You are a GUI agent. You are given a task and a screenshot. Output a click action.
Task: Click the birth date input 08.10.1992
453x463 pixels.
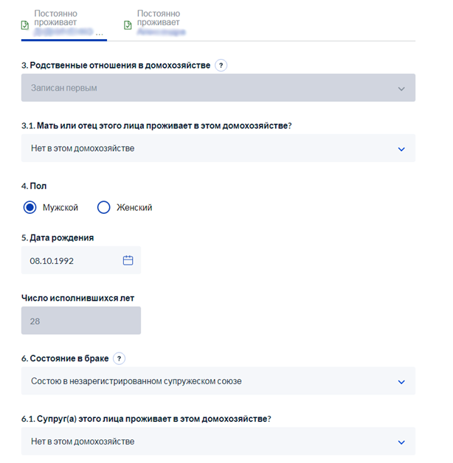81,260
